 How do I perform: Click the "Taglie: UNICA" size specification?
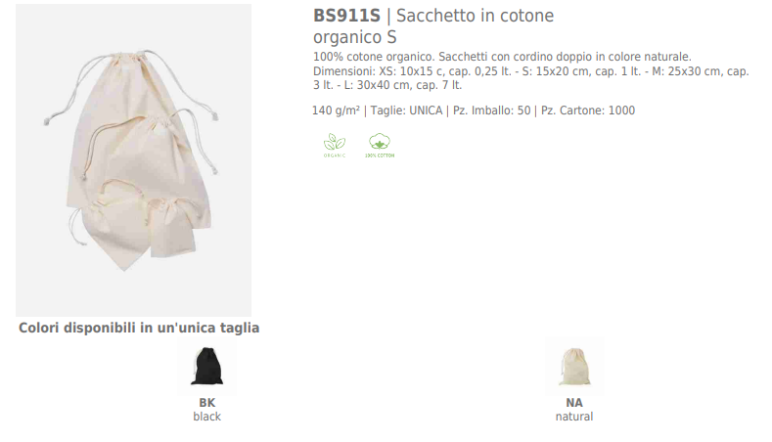point(406,110)
